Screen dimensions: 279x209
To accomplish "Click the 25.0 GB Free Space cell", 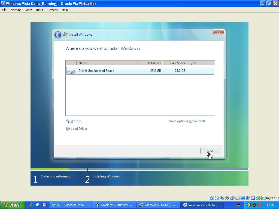I will (x=180, y=71).
